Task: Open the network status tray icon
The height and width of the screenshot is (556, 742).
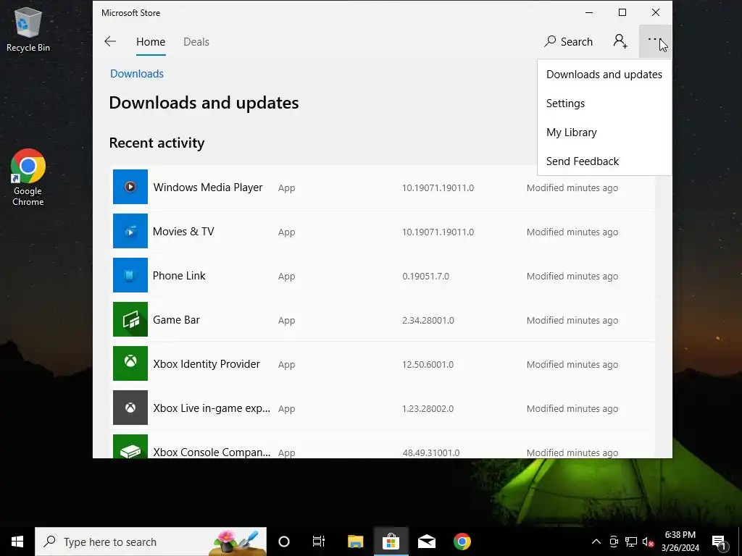Action: click(631, 542)
